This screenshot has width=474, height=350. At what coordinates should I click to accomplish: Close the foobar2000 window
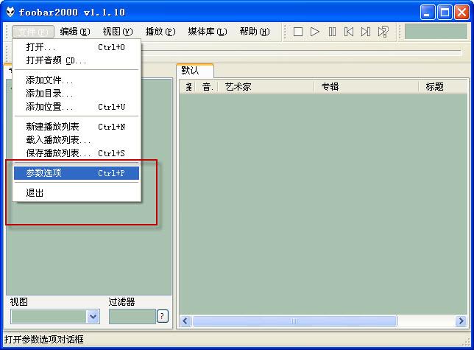[x=461, y=13]
